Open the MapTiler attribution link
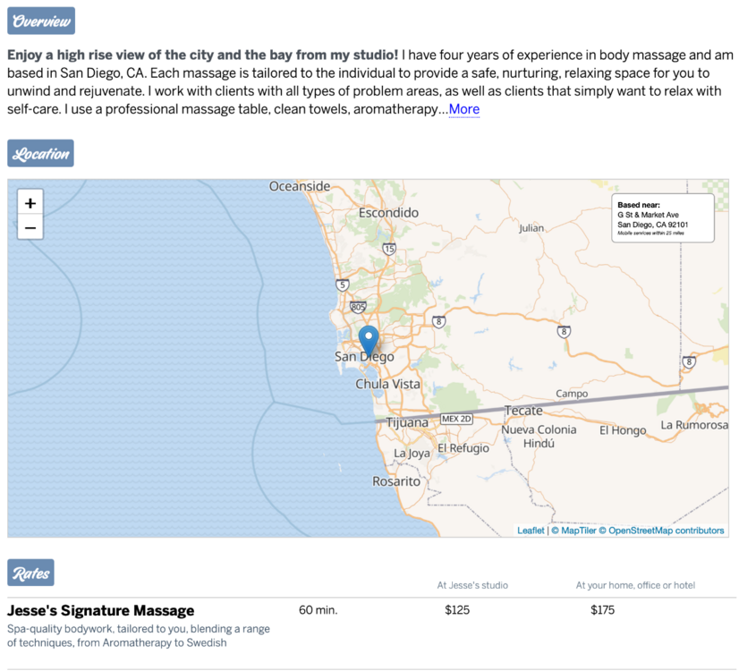Screen dimensions: 739x671 573,531
